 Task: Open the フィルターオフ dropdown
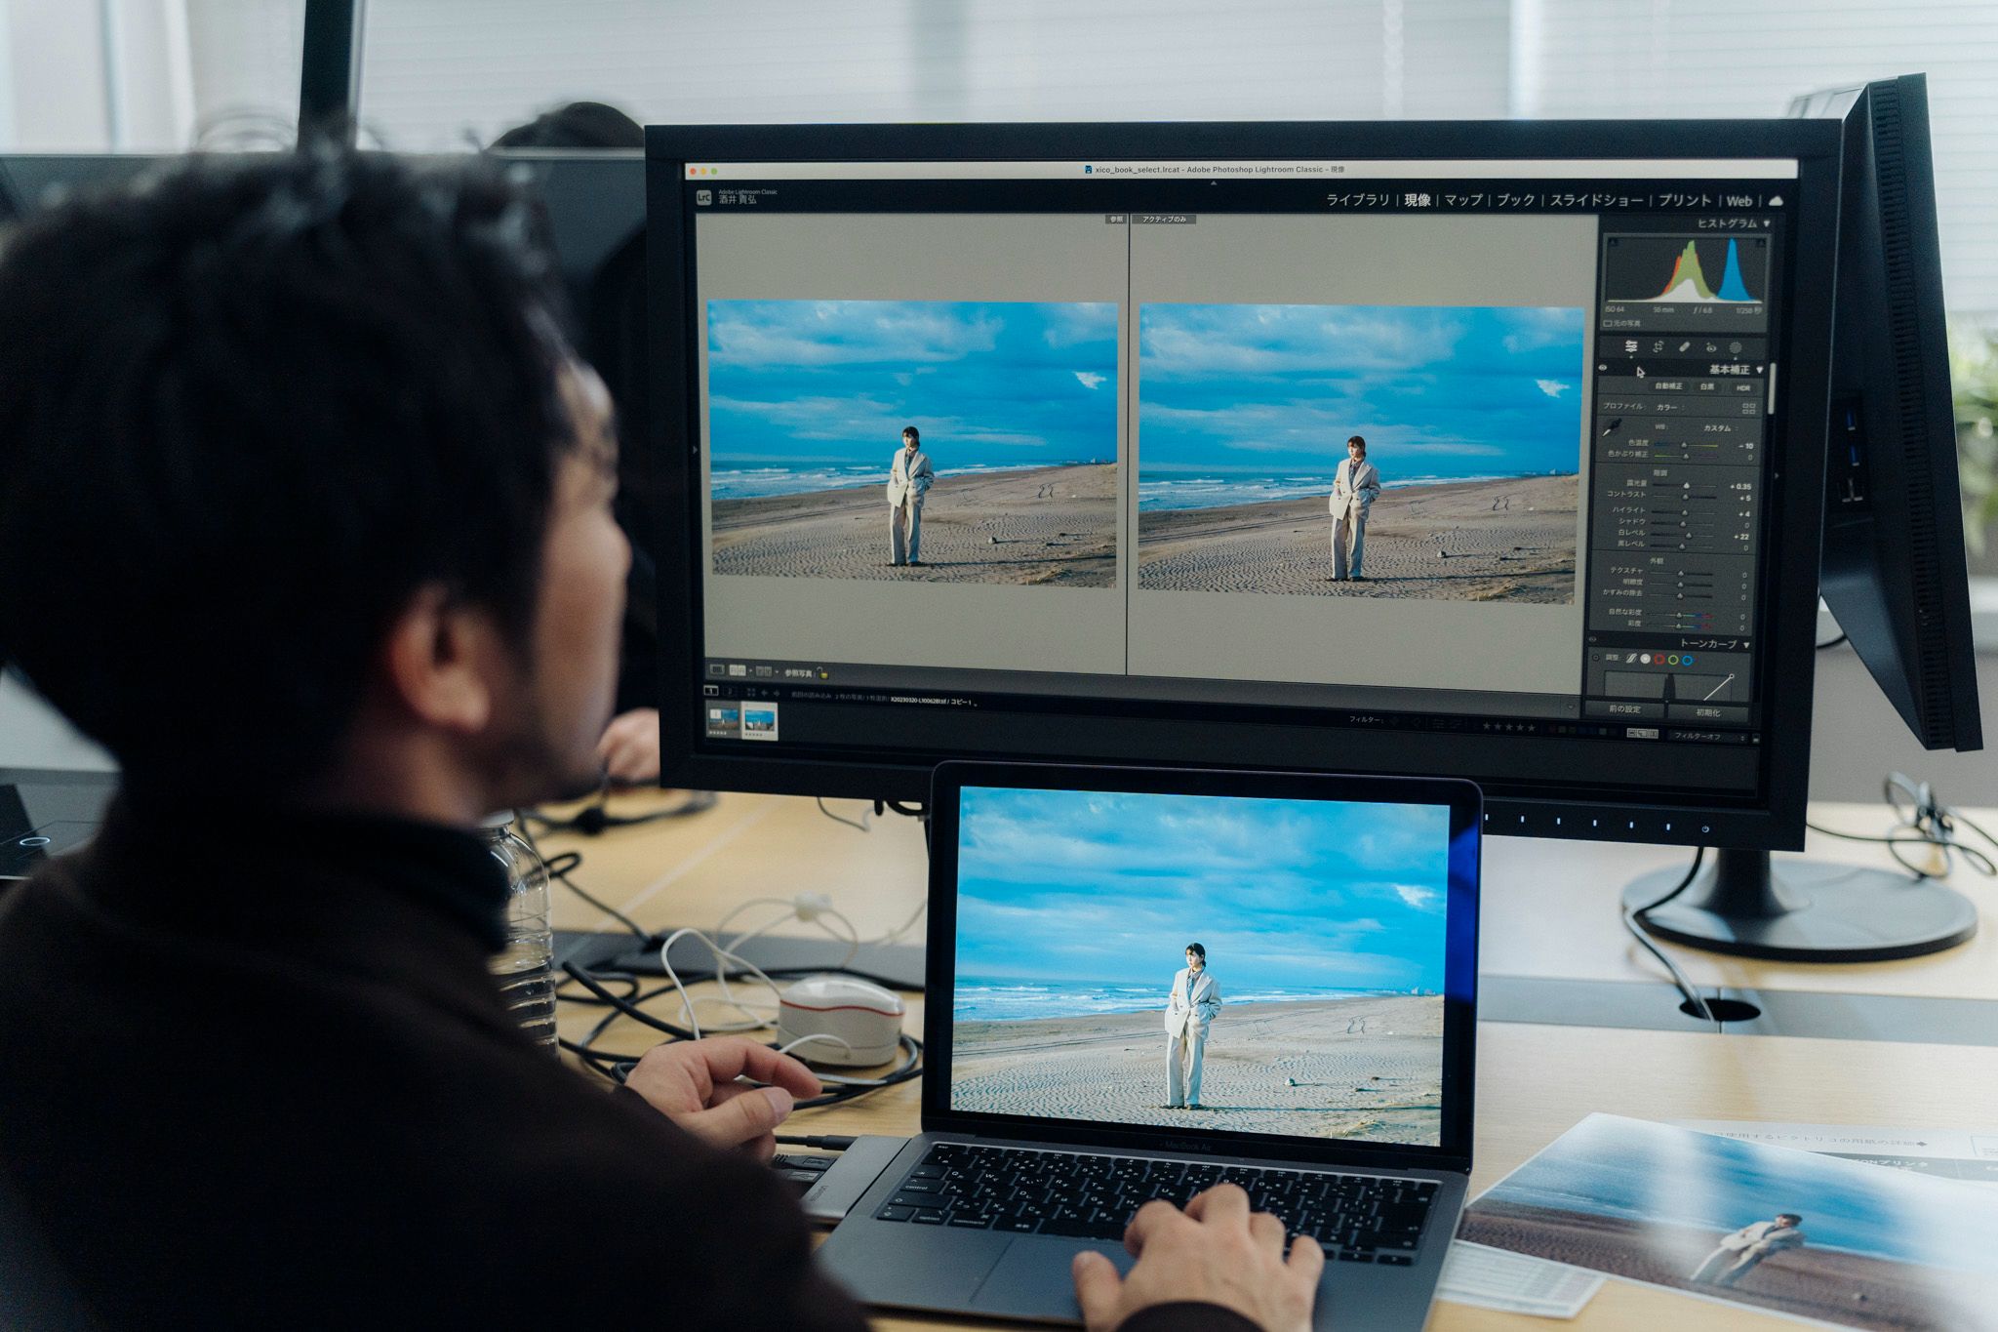[x=1705, y=736]
